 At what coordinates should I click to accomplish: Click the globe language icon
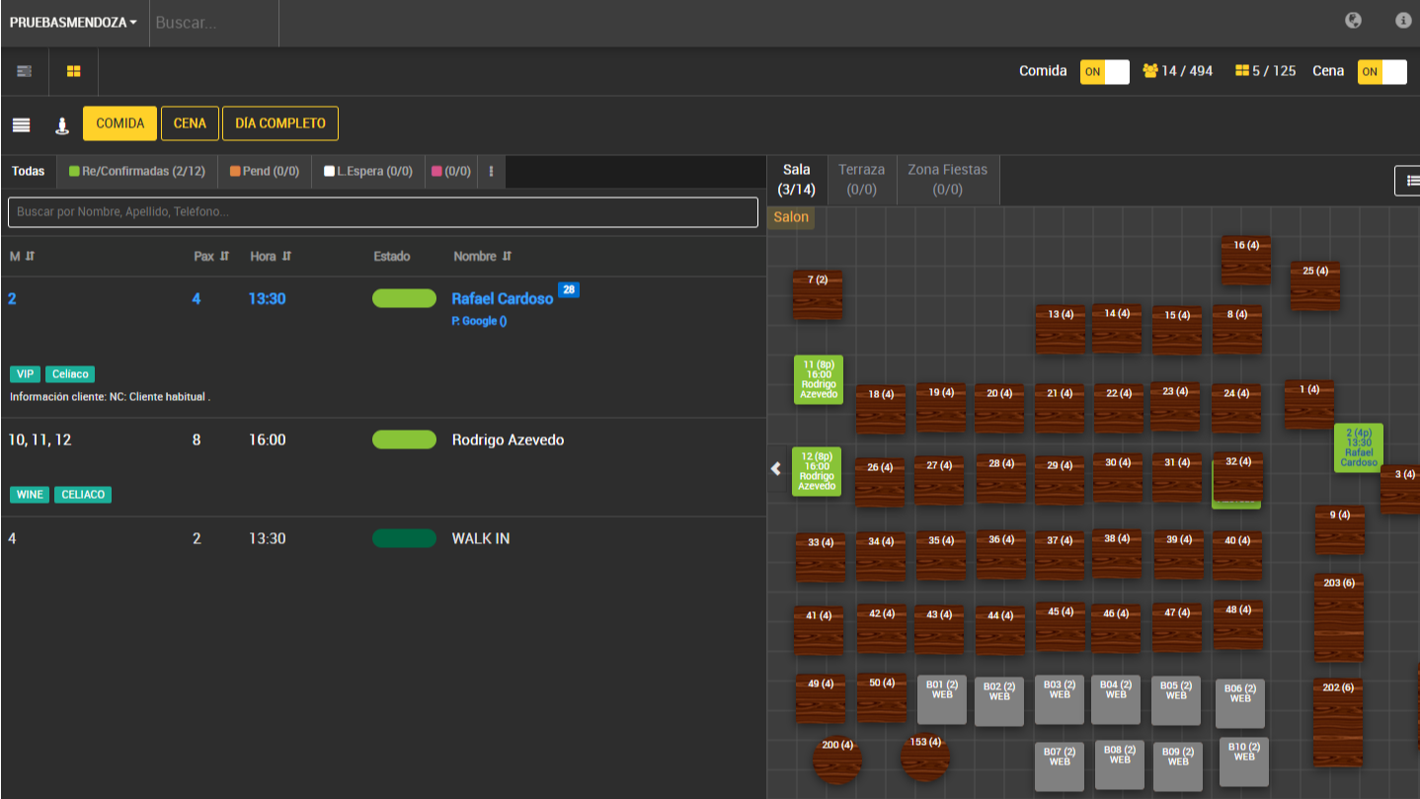tap(1353, 21)
